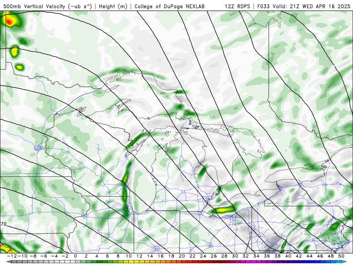This screenshot has width=353, height=264.
Task: Click the '4' color scale label
Action: tap(97, 256)
